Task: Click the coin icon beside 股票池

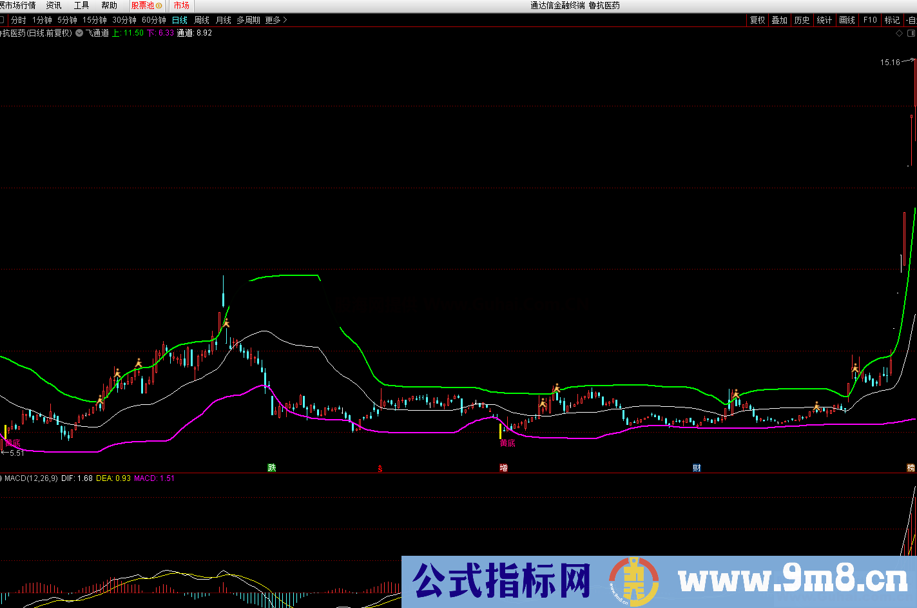Action: click(x=159, y=6)
